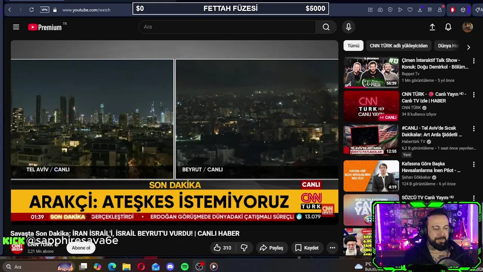Open the browser profile account icon

pos(440,10)
